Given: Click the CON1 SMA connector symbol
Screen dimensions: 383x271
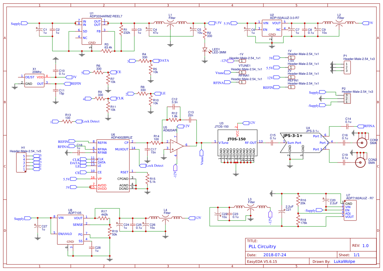Looking at the screenshot, I should [362, 143].
